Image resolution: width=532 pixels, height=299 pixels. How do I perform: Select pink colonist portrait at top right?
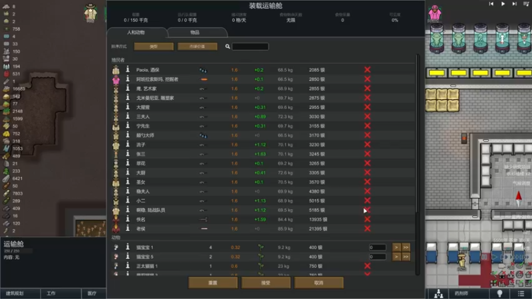(435, 13)
